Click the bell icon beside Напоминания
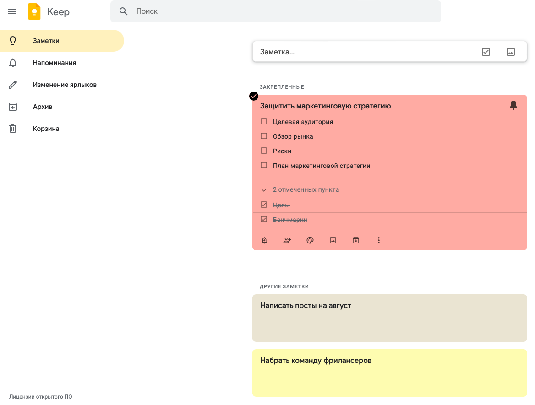Screen dimensions: 535x405 click(x=13, y=63)
